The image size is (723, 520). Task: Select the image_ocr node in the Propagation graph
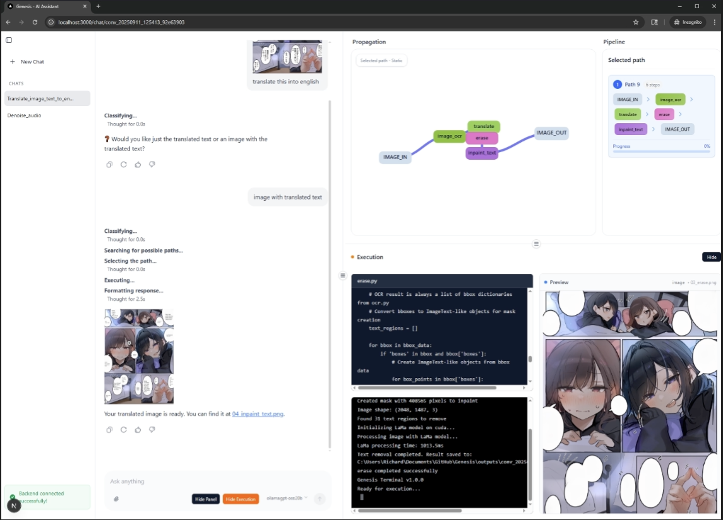pos(448,135)
